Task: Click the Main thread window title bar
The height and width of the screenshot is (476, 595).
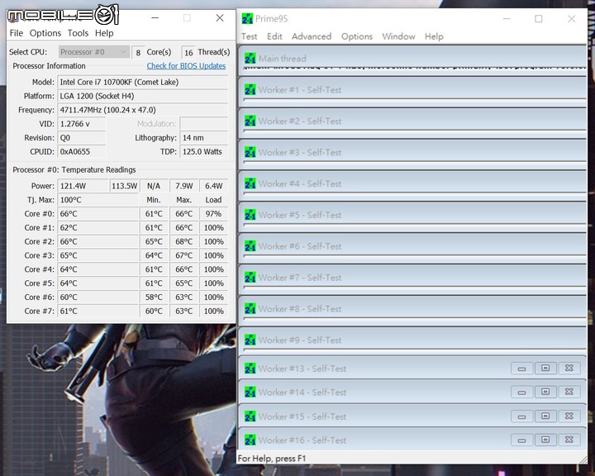Action: coord(412,59)
